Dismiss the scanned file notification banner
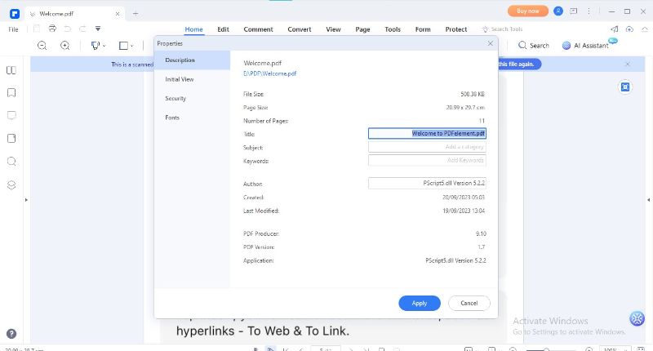The image size is (653, 351). [628, 64]
